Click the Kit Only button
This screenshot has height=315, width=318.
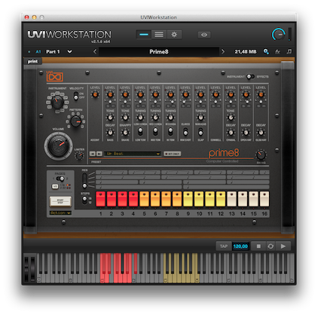[x=173, y=154]
